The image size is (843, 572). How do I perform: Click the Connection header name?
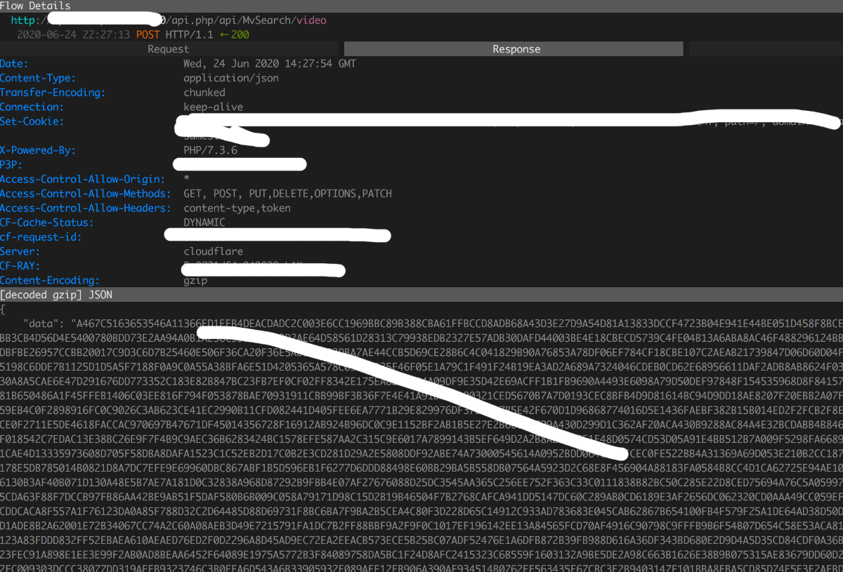[x=32, y=107]
